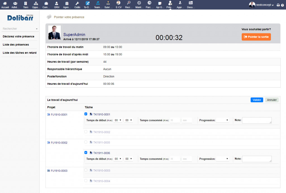Click the print icon in top bar

click(x=278, y=5)
